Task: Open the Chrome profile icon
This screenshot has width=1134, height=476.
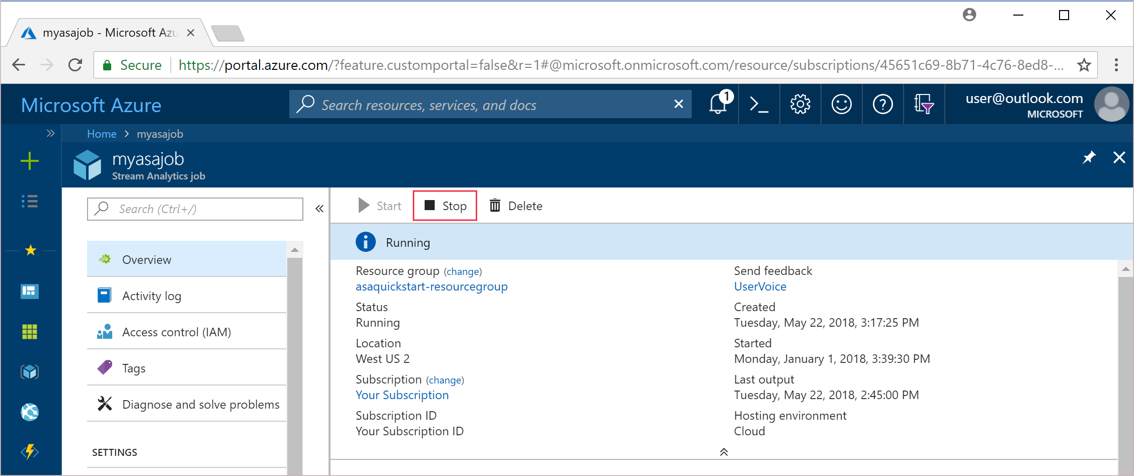Action: [x=969, y=15]
